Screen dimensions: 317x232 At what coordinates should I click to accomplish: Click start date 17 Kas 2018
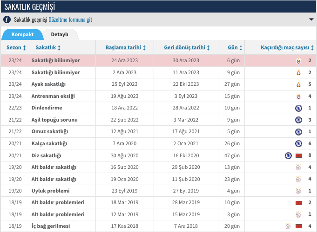[x=125, y=226]
